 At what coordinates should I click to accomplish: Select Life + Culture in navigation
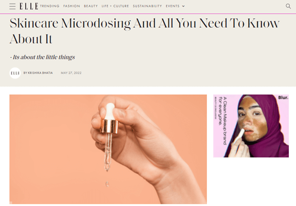[115, 6]
